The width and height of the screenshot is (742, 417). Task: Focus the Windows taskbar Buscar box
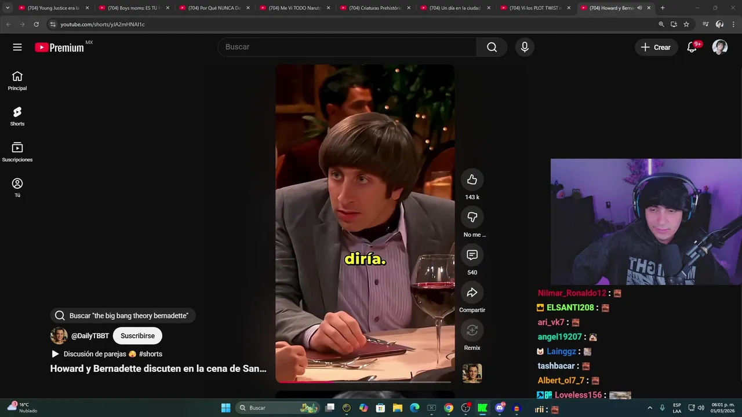tap(277, 408)
